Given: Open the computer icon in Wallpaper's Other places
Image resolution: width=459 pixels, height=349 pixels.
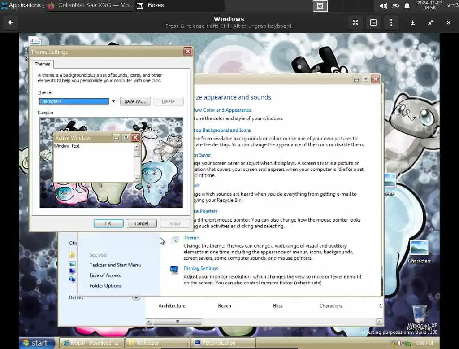Looking at the screenshot, I should point(72,271).
